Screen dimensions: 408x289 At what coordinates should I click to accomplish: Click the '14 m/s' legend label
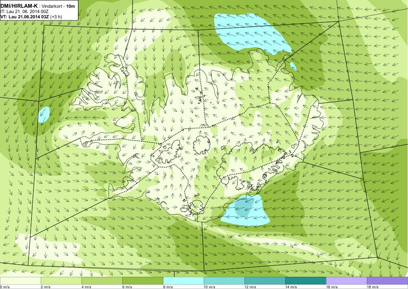[291, 287]
